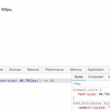Edit the 40.781 value in element.style
The image size is (110, 110).
point(104,94)
